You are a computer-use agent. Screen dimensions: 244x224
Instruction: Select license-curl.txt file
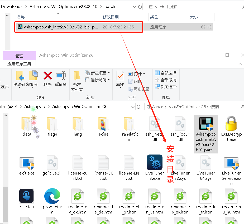point(78,168)
